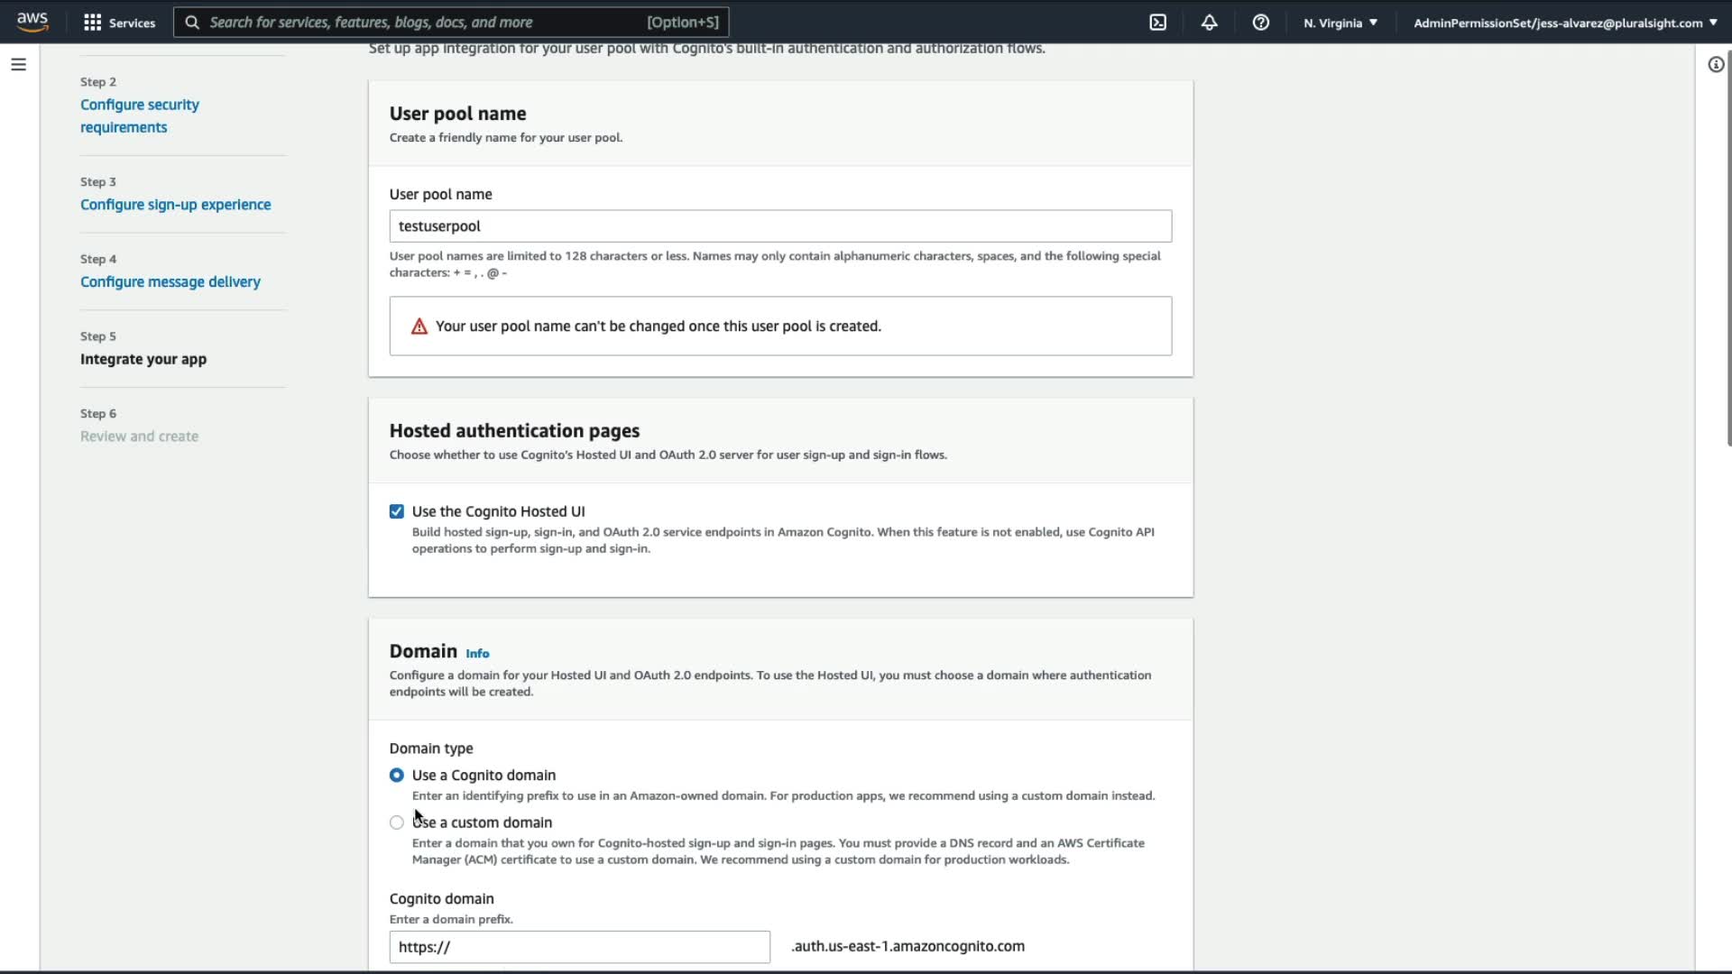The image size is (1732, 974).
Task: Open the notifications bell
Action: (x=1209, y=23)
